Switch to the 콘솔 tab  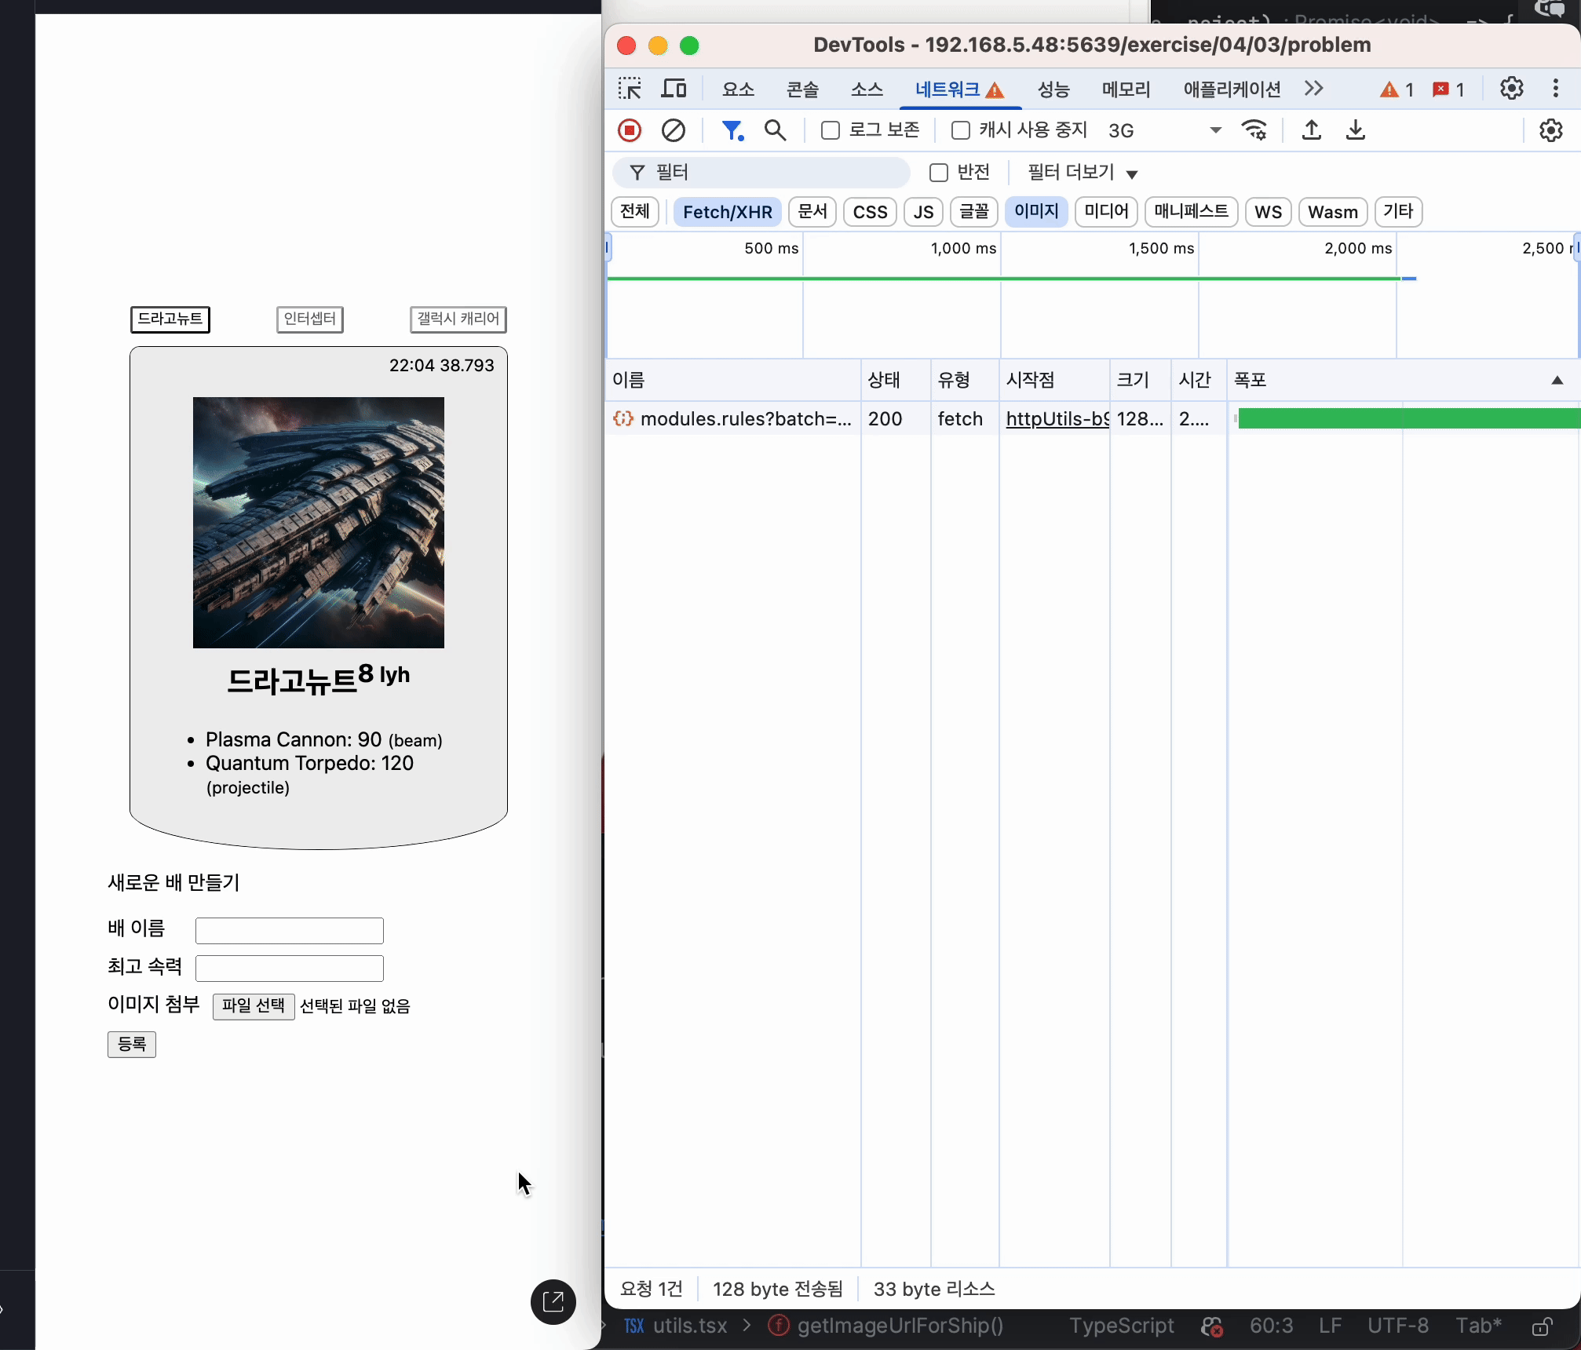(x=802, y=89)
